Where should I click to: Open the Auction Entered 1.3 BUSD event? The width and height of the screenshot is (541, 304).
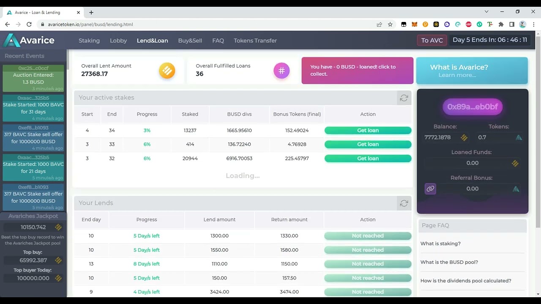click(x=33, y=79)
